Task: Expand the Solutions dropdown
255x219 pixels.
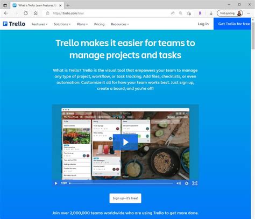Action: tap(62, 24)
